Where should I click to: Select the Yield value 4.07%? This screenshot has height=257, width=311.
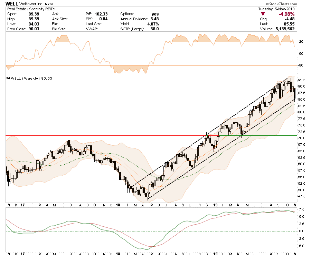pyautogui.click(x=153, y=24)
